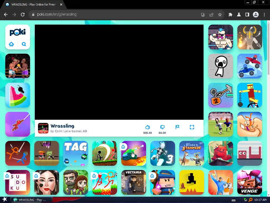Open the Rodeo Stampede game

191,153
